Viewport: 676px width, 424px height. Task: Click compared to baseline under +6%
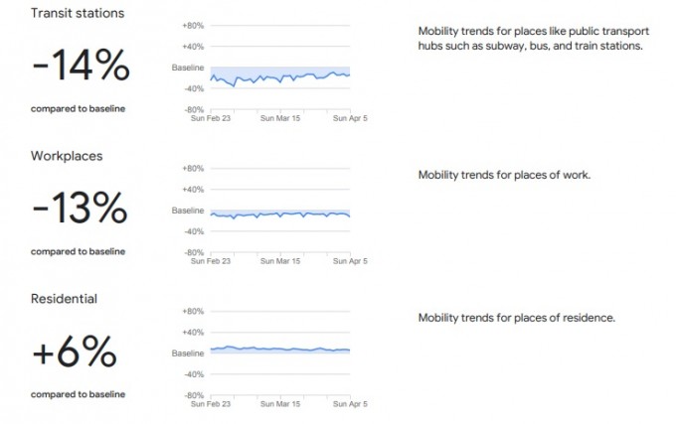(x=78, y=394)
